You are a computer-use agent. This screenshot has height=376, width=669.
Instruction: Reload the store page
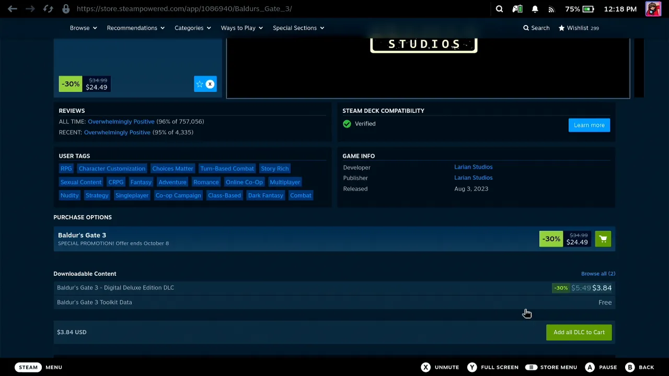(x=48, y=9)
